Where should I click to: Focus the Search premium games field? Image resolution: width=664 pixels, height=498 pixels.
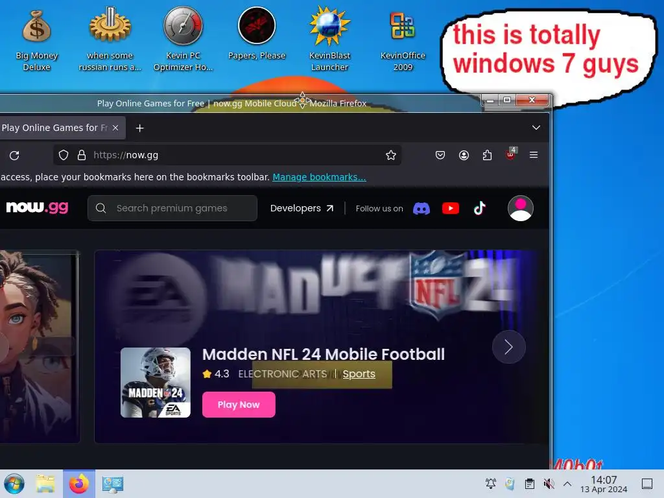point(172,208)
